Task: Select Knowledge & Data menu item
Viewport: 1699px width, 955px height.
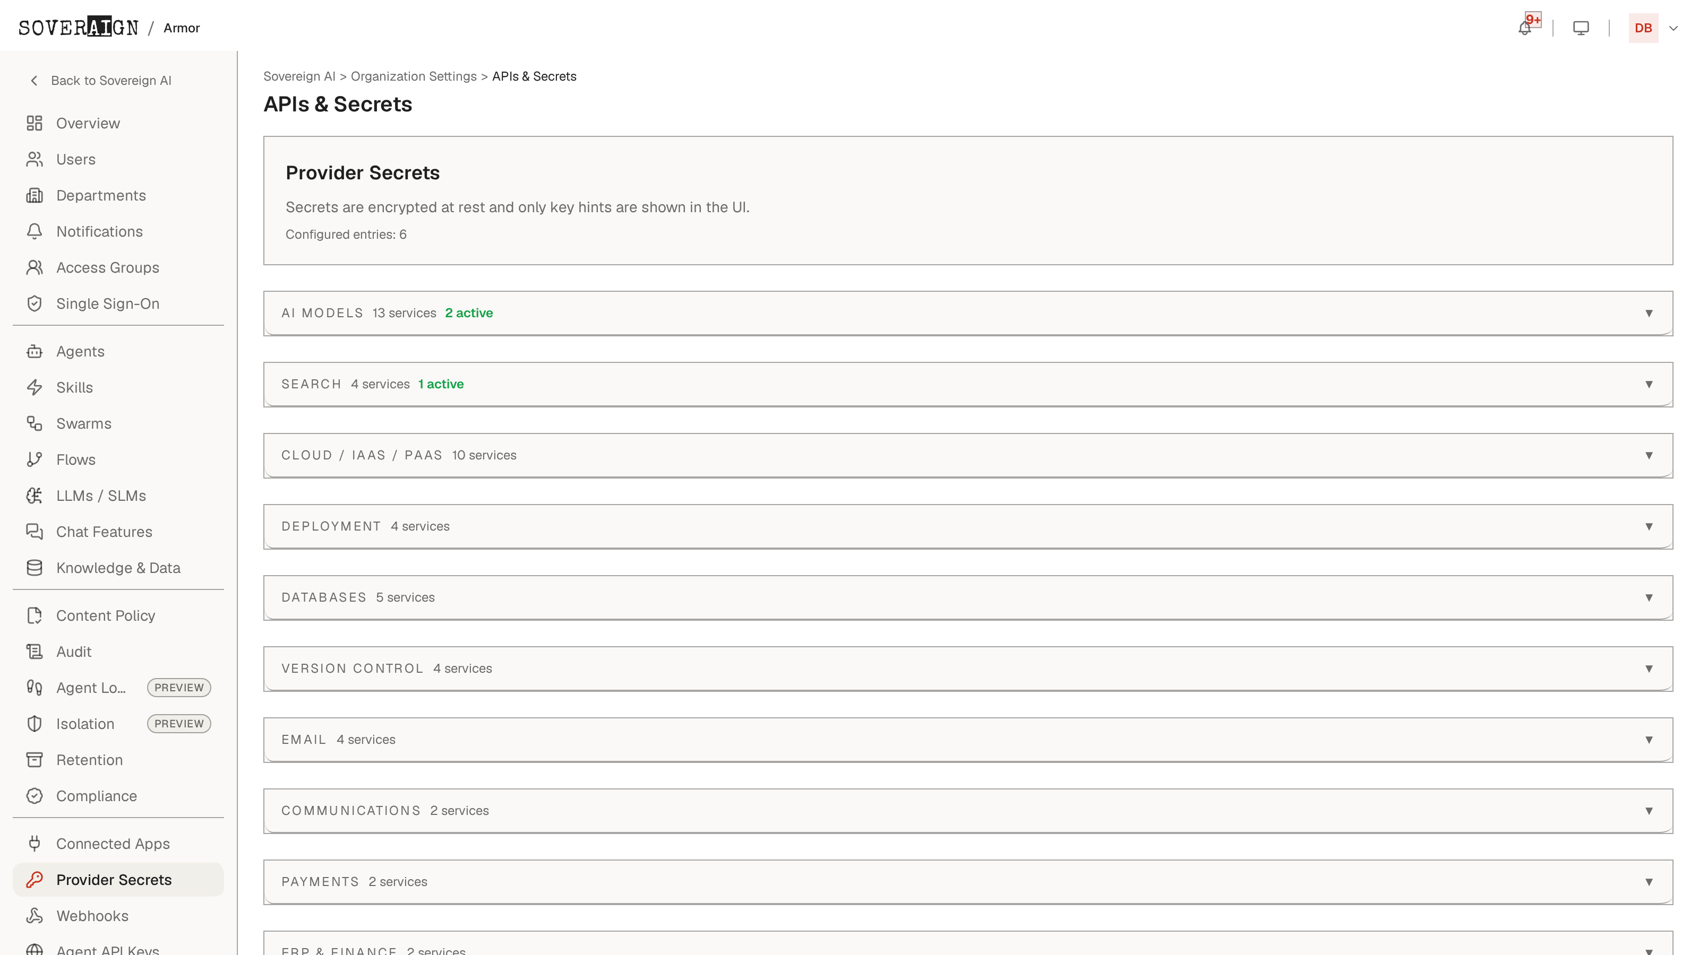Action: pos(118,568)
